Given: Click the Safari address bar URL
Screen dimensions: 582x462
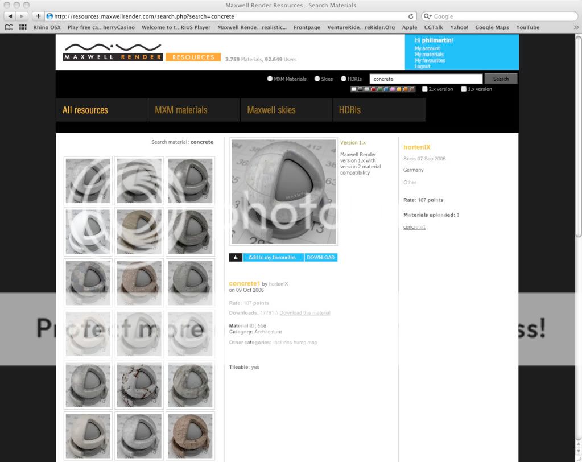Looking at the screenshot, I should pos(230,16).
